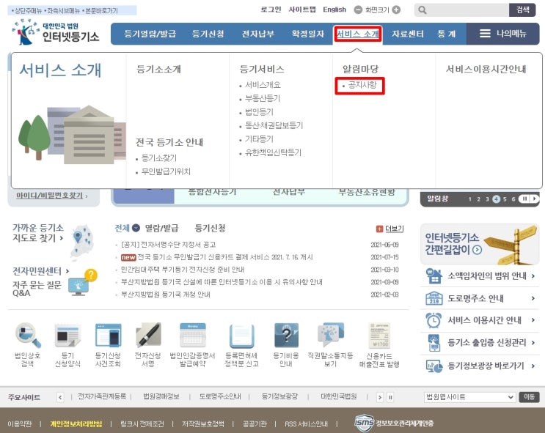545x433 pixels.
Task: Click the 서비스 이용시간 안내 clock icon
Action: click(x=434, y=320)
